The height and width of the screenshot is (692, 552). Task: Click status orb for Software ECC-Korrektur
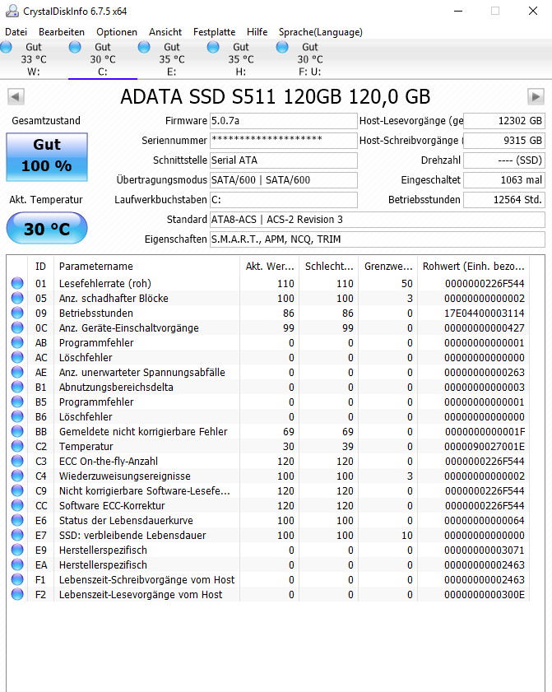click(x=17, y=505)
